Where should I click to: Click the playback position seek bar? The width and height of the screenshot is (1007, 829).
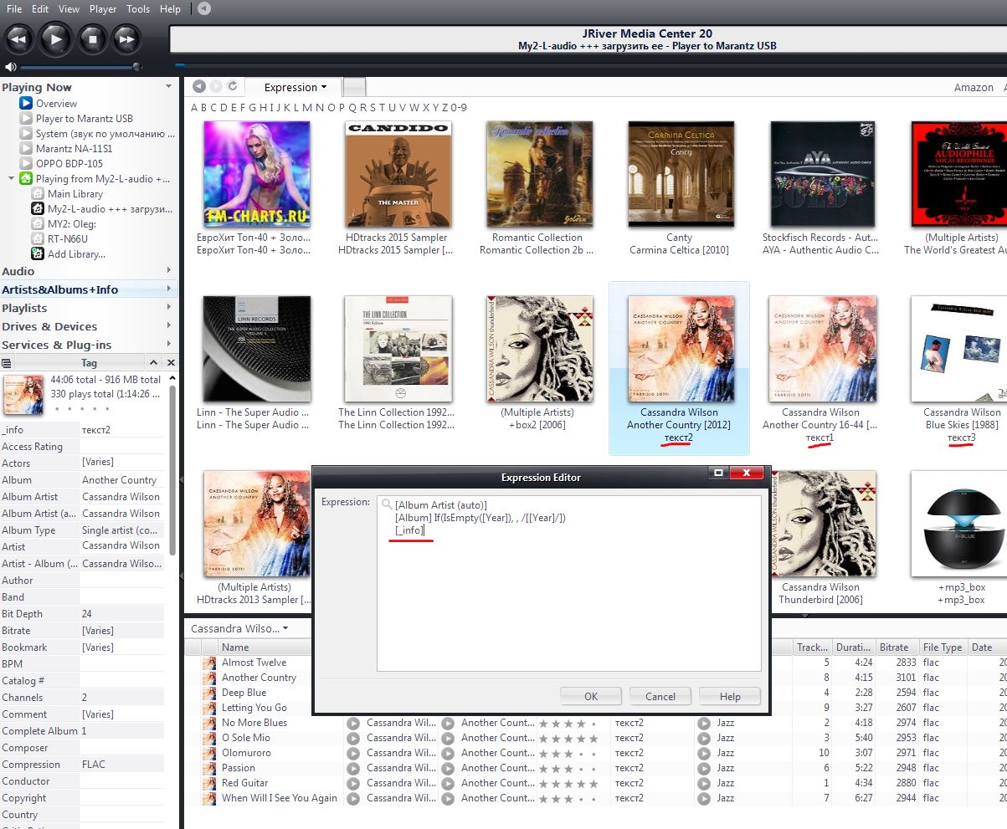point(590,64)
